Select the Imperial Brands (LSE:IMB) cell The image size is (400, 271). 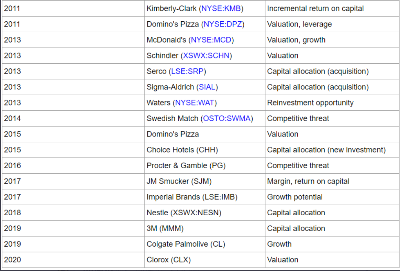[205, 197]
